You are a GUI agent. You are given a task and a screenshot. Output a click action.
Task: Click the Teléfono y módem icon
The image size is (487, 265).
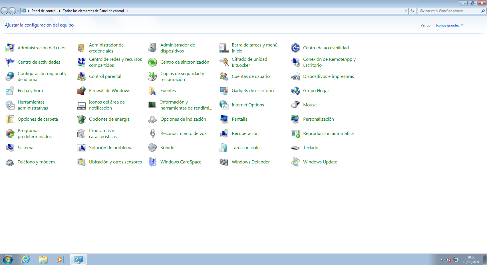[x=10, y=162]
